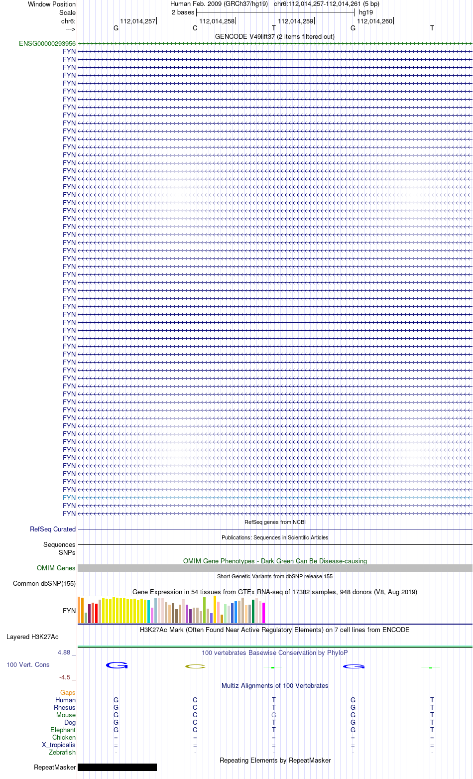473x779 pixels.
Task: Click the grey OMIM Genes bar
Action: 275,568
